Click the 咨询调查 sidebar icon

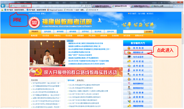[129, 93]
